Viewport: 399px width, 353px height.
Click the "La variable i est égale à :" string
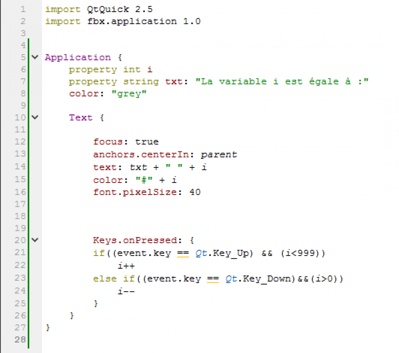point(282,82)
